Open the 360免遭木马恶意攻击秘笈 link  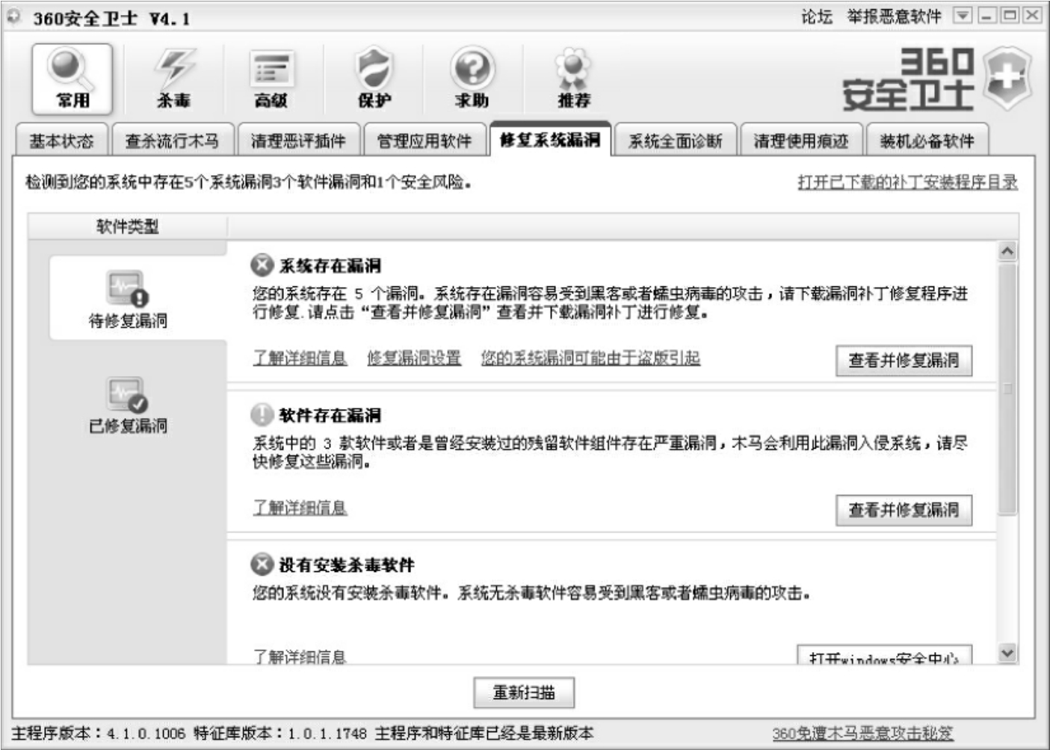pyautogui.click(x=862, y=733)
